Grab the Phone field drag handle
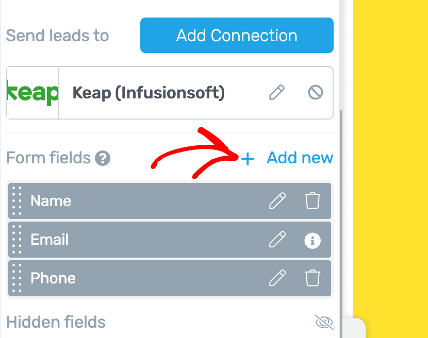This screenshot has width=428, height=338. pos(17,278)
